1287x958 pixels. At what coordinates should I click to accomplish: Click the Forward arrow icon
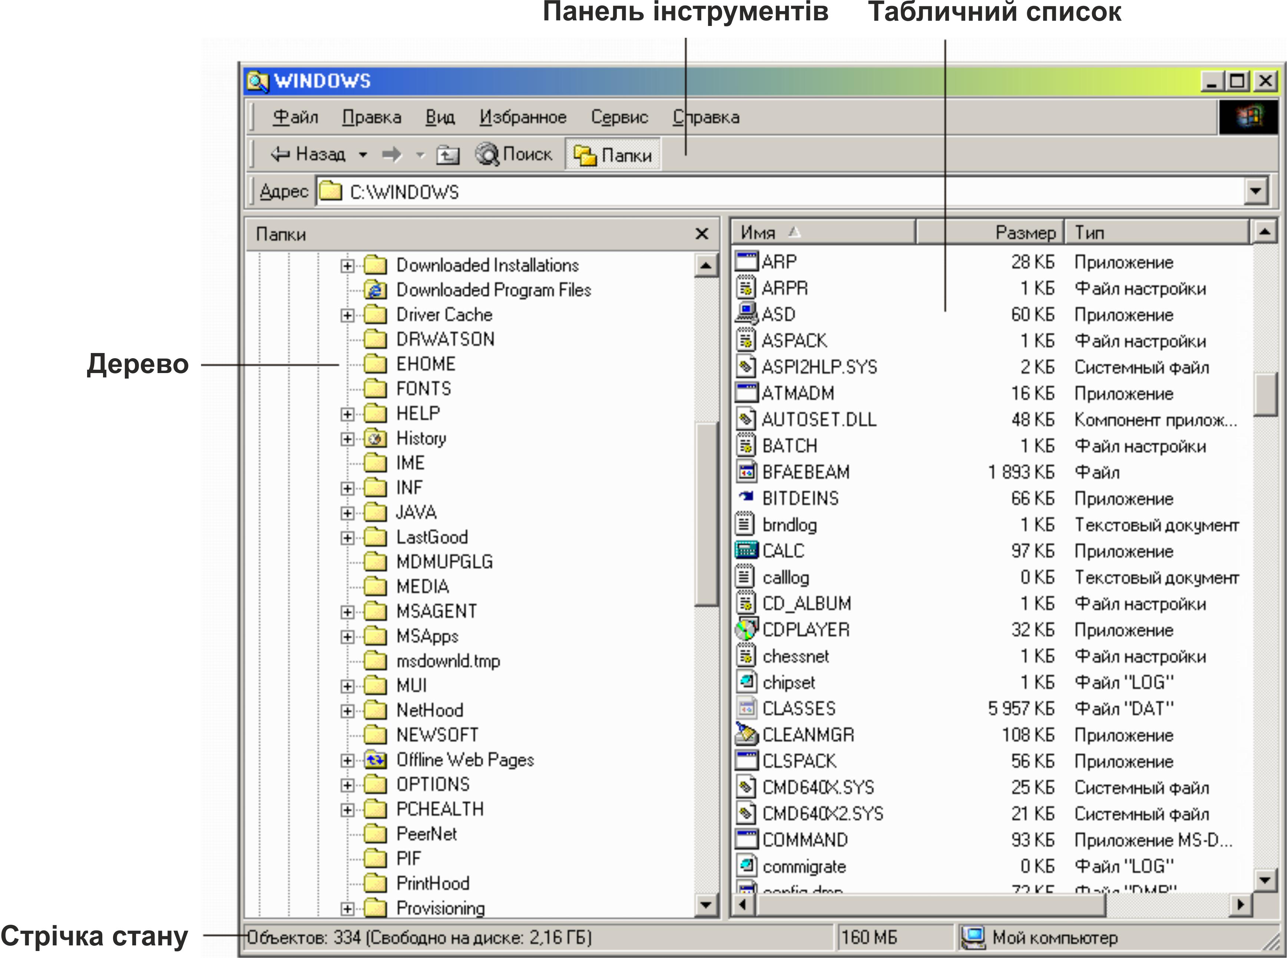(392, 155)
